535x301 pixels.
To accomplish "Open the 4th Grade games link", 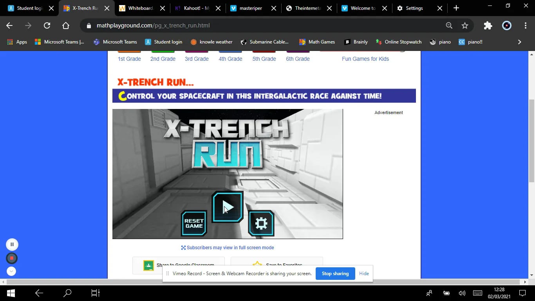I will click(230, 59).
